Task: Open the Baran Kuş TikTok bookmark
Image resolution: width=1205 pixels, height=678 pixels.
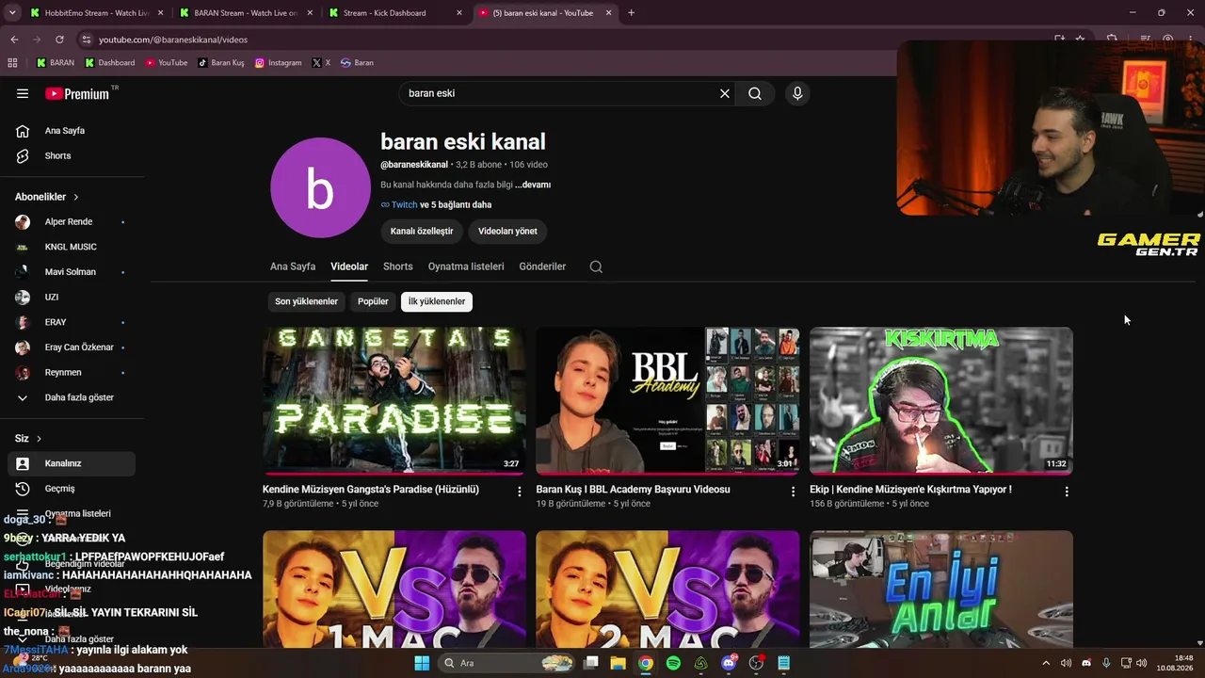Action: click(x=221, y=63)
